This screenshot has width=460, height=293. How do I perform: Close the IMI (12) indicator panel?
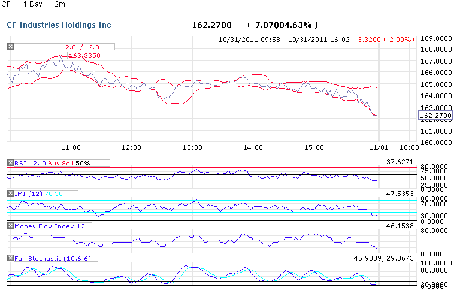[x=11, y=194]
